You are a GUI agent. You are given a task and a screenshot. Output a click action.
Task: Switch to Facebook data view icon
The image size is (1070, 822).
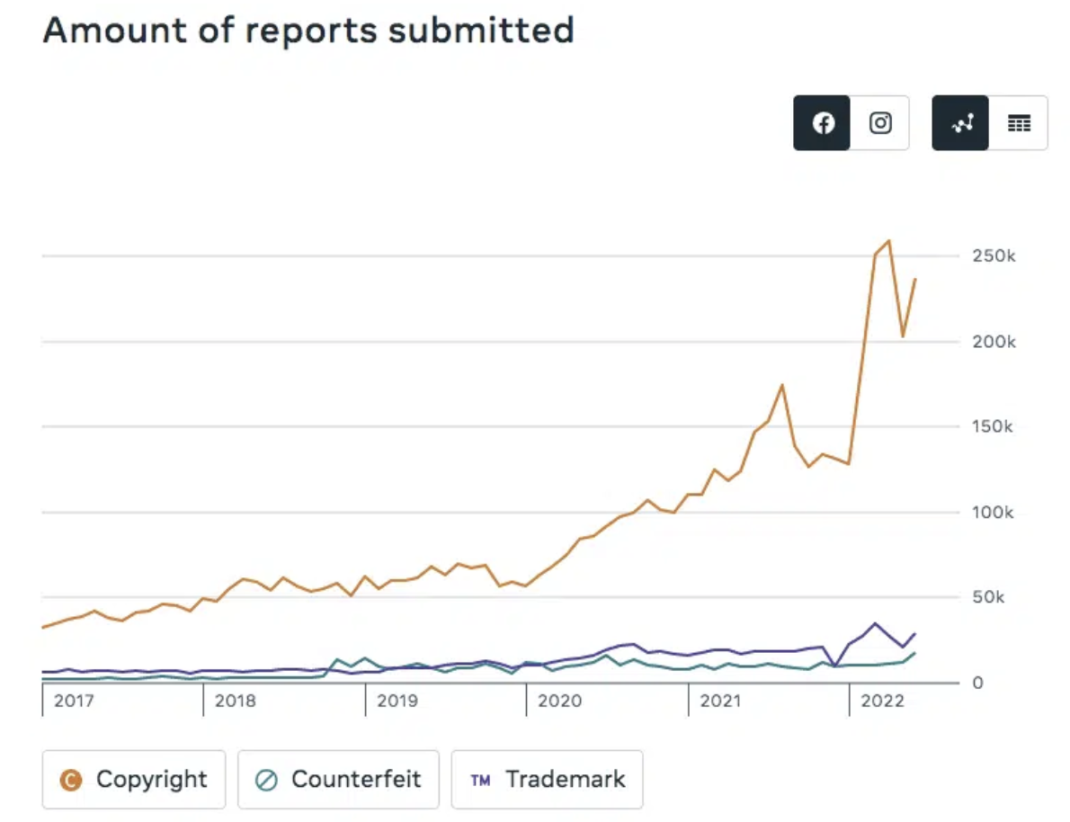click(x=822, y=123)
